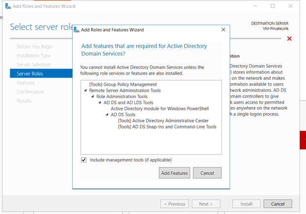Click the Add Features button
This screenshot has width=306, height=214.
click(x=175, y=173)
